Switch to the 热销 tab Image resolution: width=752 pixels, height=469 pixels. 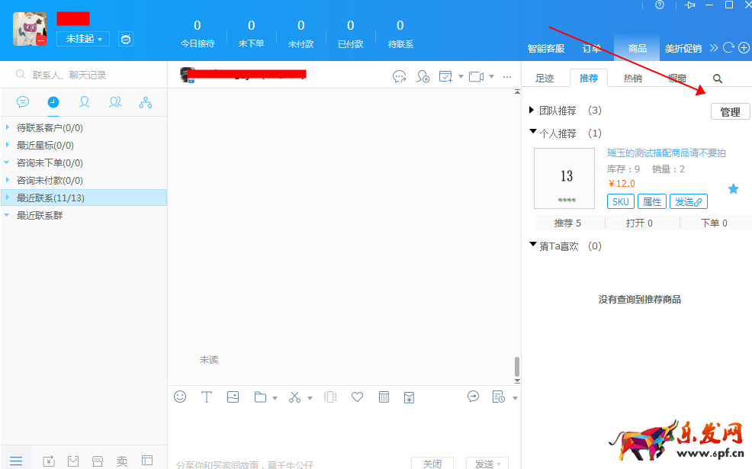(631, 77)
